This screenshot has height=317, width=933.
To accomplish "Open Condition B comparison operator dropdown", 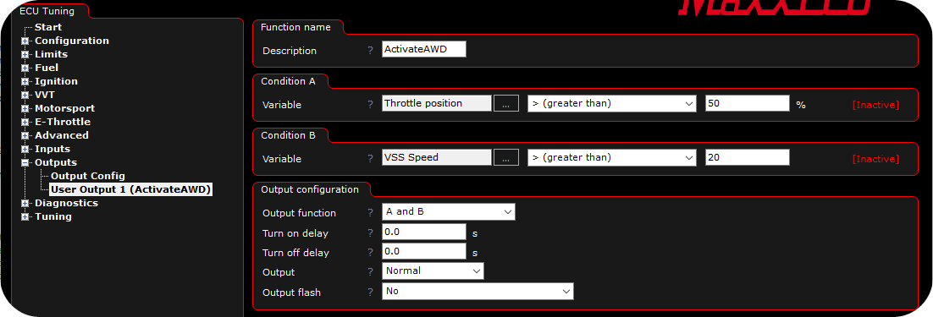I will pyautogui.click(x=611, y=157).
